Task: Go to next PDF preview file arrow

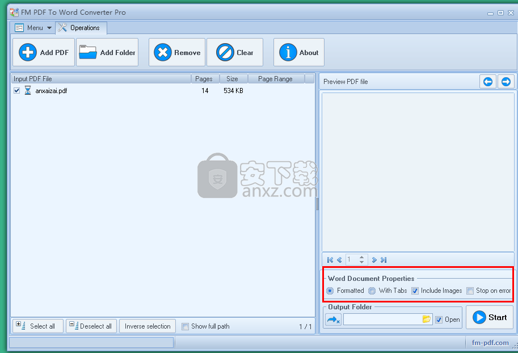Action: (506, 81)
